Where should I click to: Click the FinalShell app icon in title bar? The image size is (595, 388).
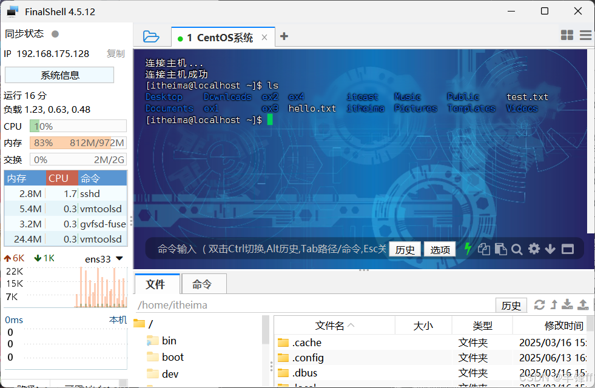click(x=13, y=12)
